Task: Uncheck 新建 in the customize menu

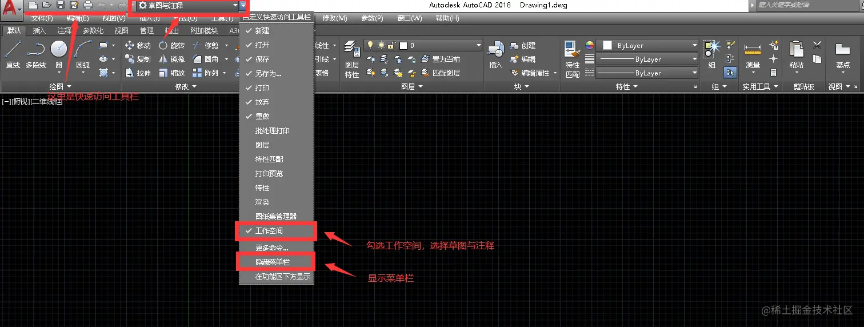Action: [x=277, y=30]
